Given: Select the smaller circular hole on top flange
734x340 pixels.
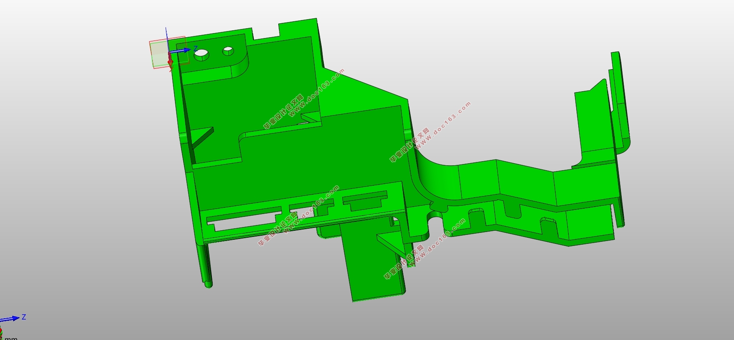Looking at the screenshot, I should point(228,51).
